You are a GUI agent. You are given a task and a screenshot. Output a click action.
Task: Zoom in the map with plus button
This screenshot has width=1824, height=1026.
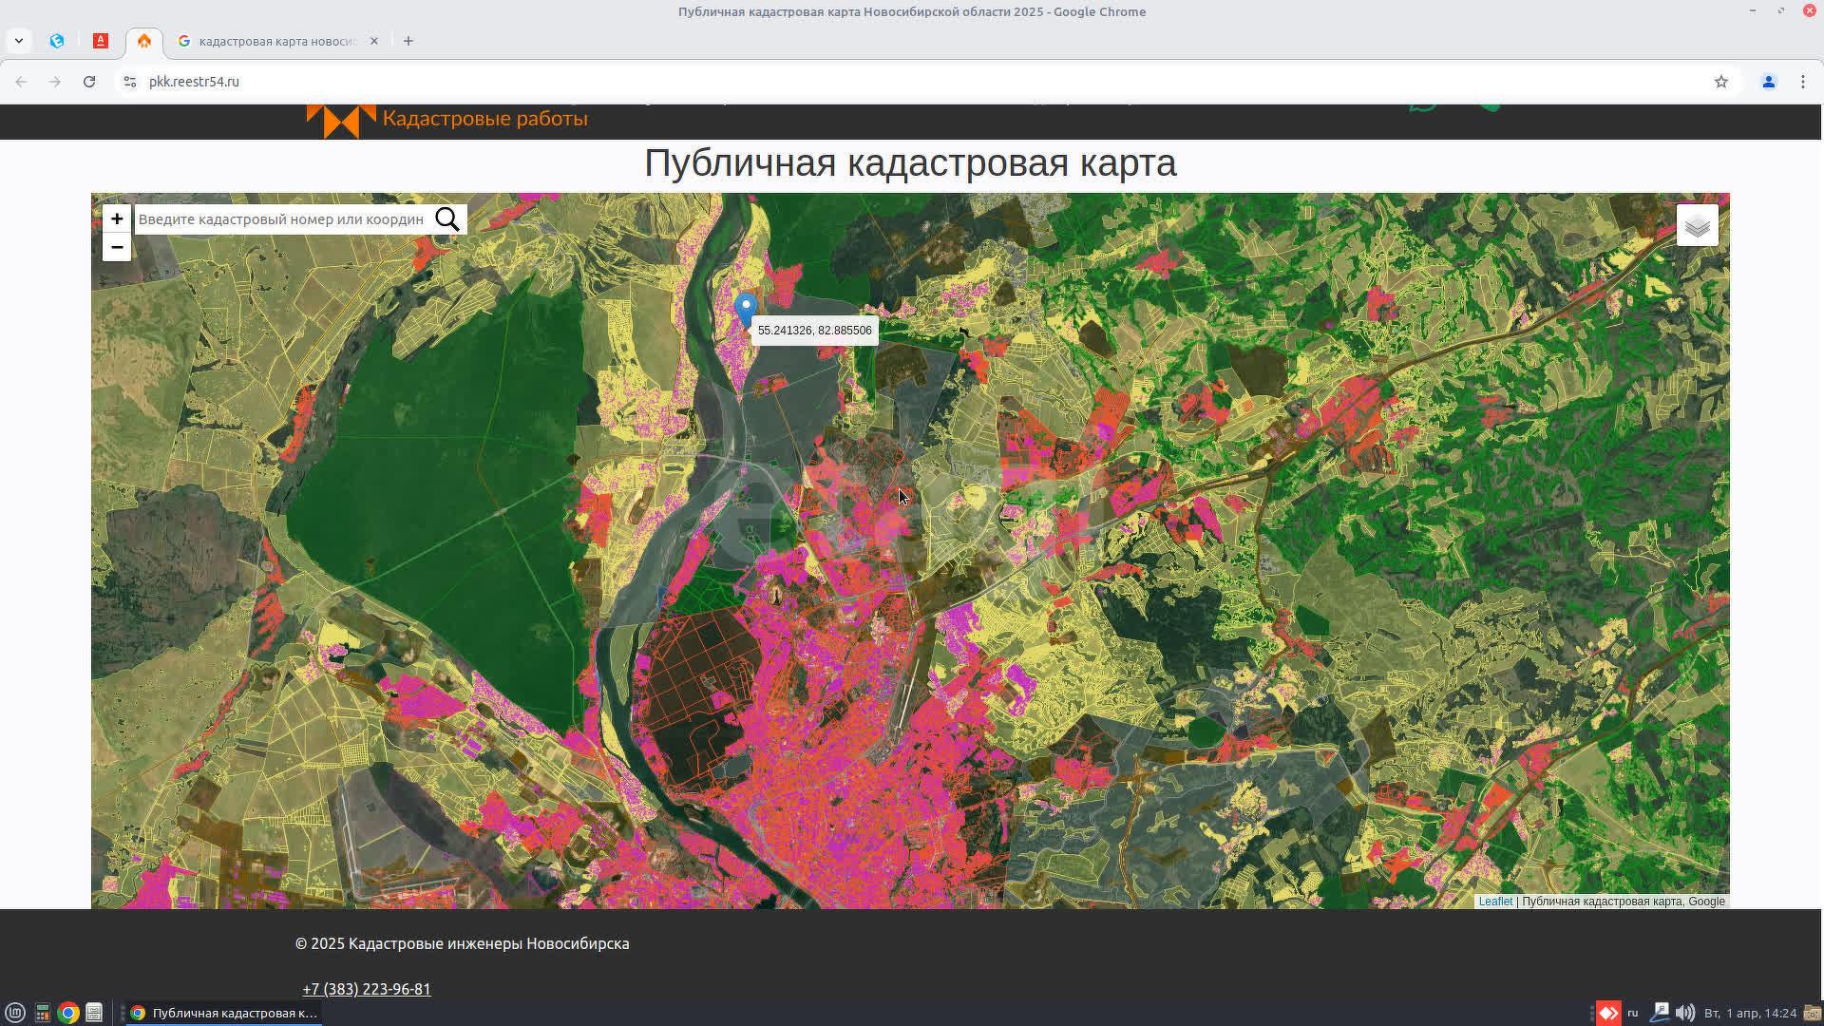(117, 219)
